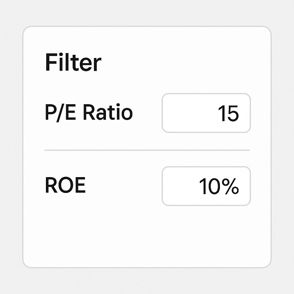Click the 10% value in ROE box

[x=219, y=187]
